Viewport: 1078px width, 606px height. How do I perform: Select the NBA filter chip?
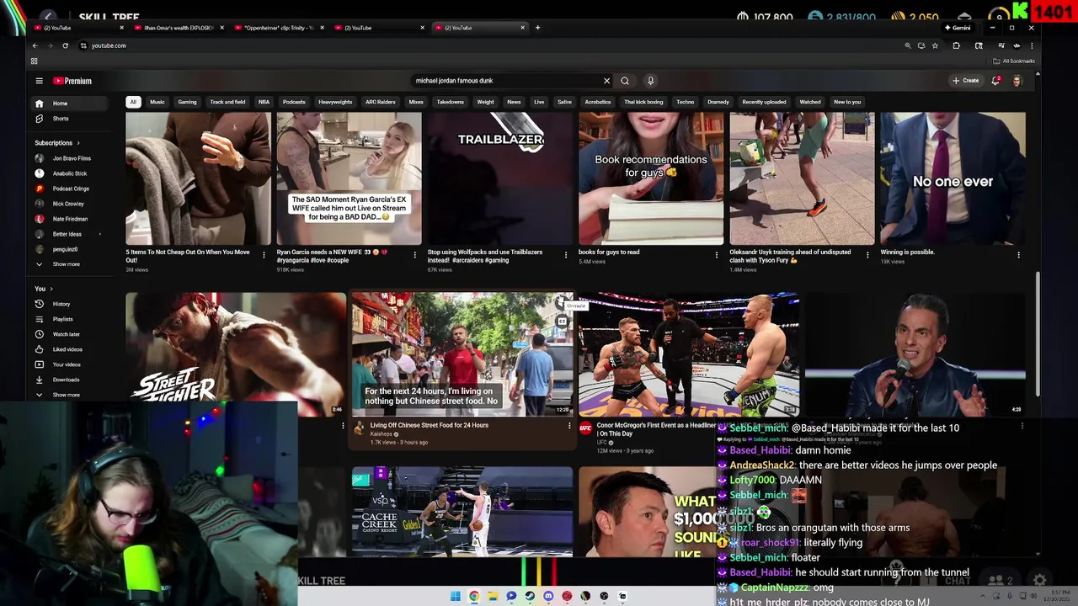pos(264,102)
